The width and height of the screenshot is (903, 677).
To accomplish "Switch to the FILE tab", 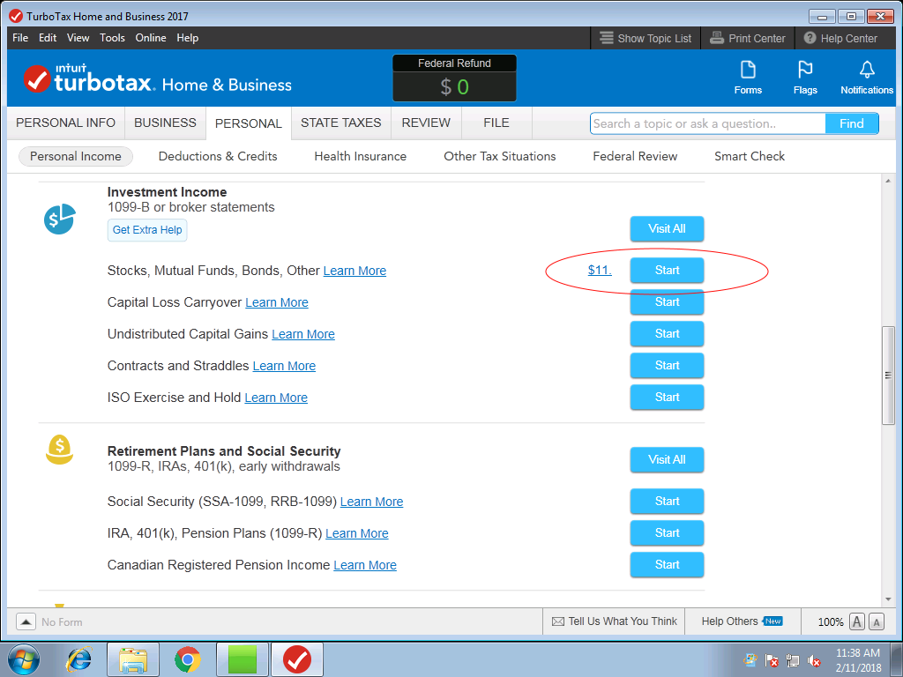I will pos(496,123).
